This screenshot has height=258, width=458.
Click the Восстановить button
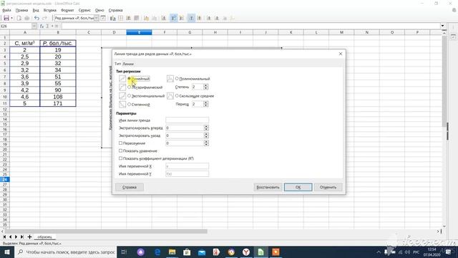(268, 187)
